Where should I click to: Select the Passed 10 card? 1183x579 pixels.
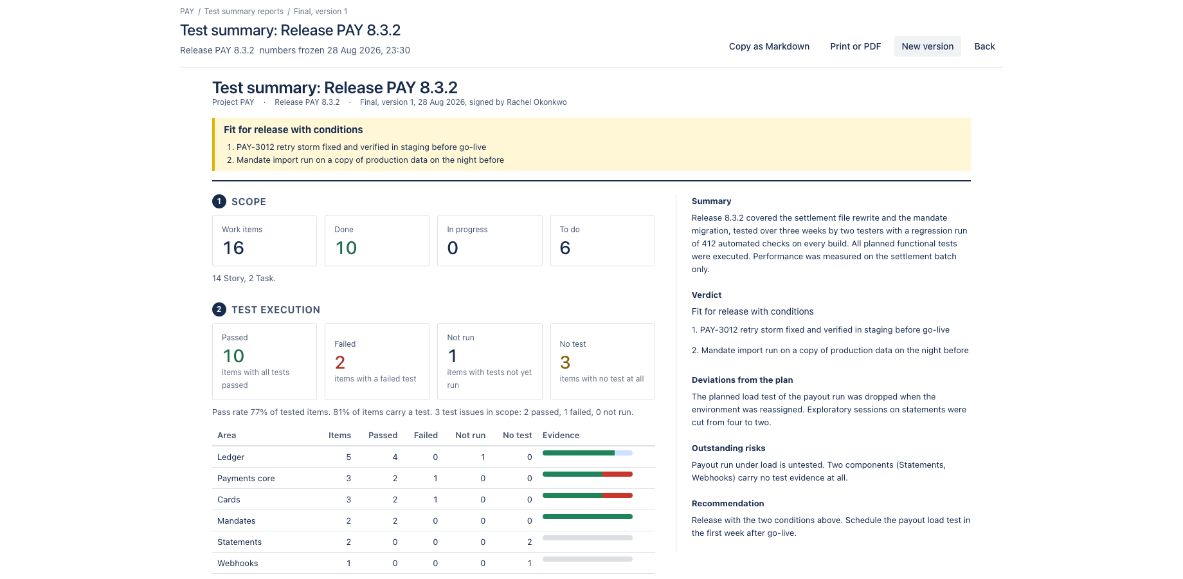click(264, 362)
